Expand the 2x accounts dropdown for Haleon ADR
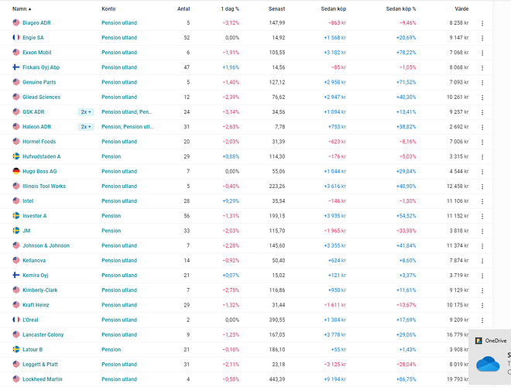Screen dimensions: 511x387 point(86,127)
